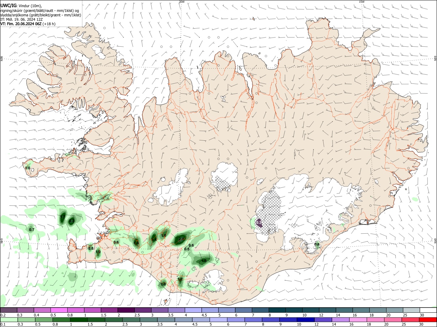Pick light grey snow swatch between 25 and 30
The width and height of the screenshot is (437, 327).
click(411, 310)
